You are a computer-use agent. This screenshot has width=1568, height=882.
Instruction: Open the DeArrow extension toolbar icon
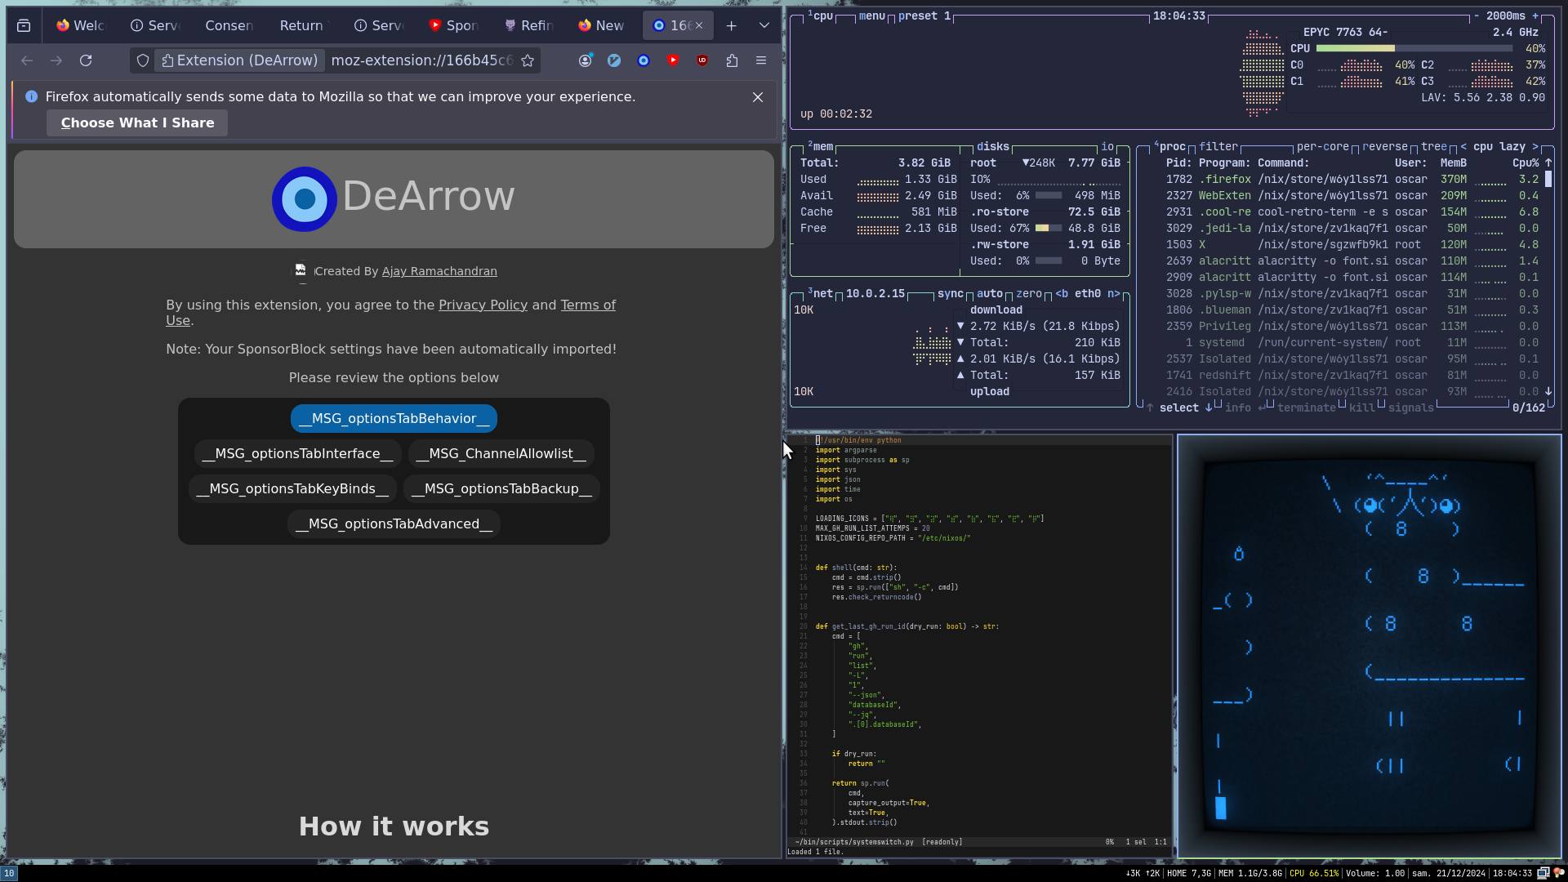click(x=644, y=60)
